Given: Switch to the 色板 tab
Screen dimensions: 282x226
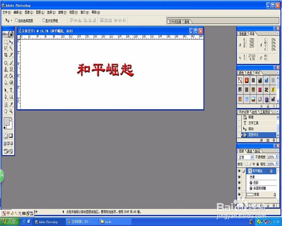Looking at the screenshot, I should [x=249, y=73].
